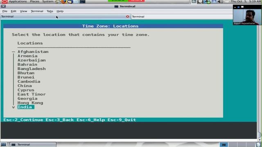Click the panel window-list applet icon left of the clock icon

[x=194, y=2]
